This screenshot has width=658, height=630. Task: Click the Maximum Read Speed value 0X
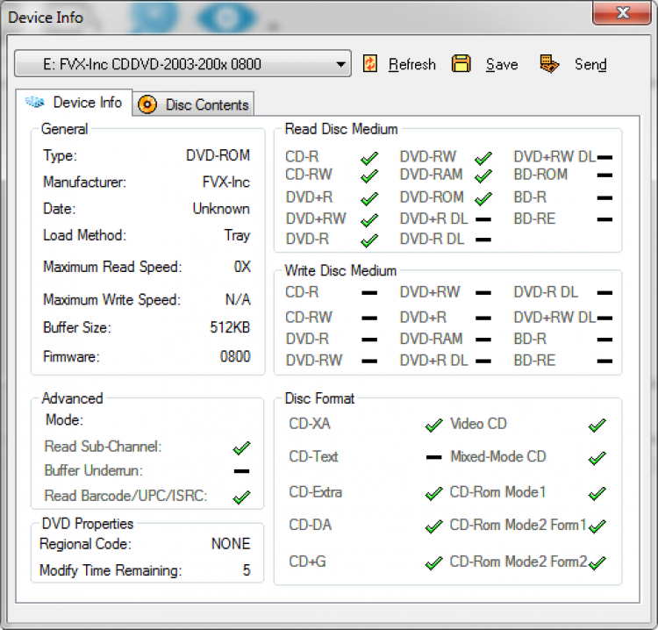tap(242, 267)
